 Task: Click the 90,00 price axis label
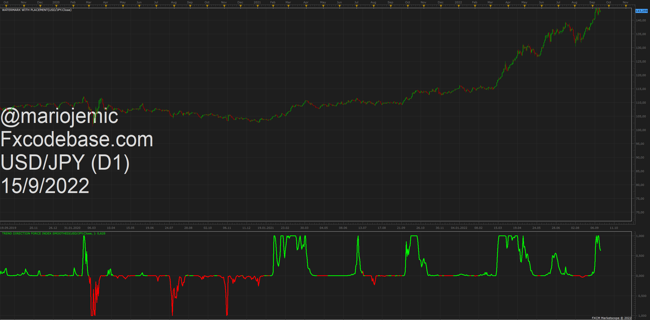tap(640, 157)
